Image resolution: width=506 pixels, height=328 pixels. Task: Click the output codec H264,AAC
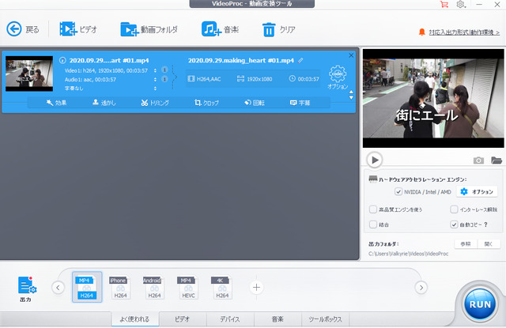(204, 79)
